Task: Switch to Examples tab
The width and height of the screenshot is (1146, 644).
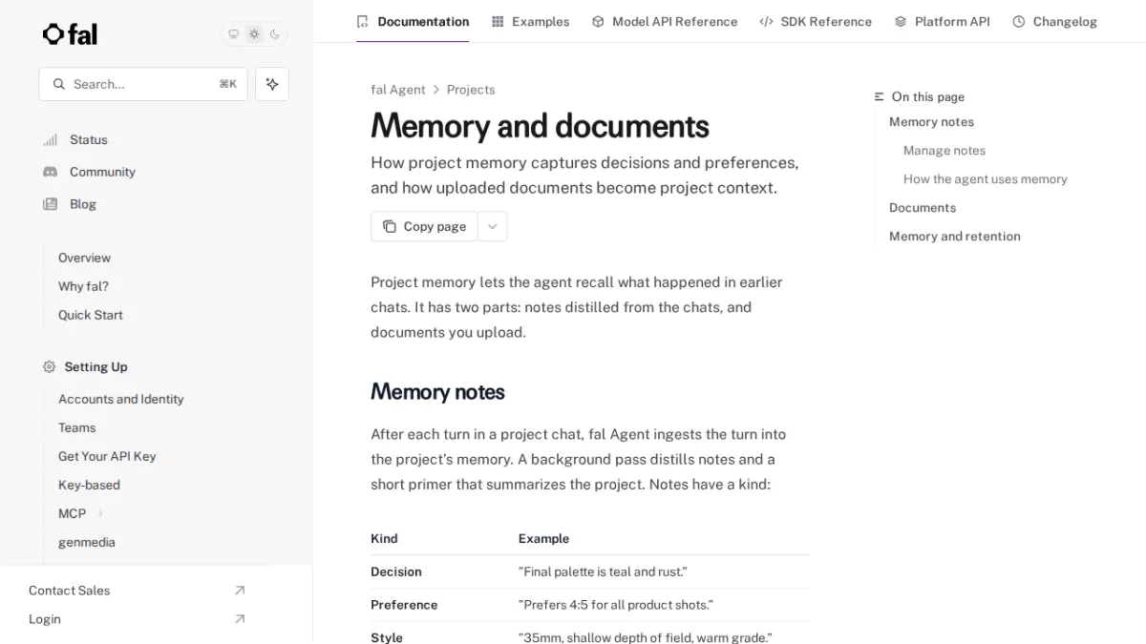Action: pos(530,21)
